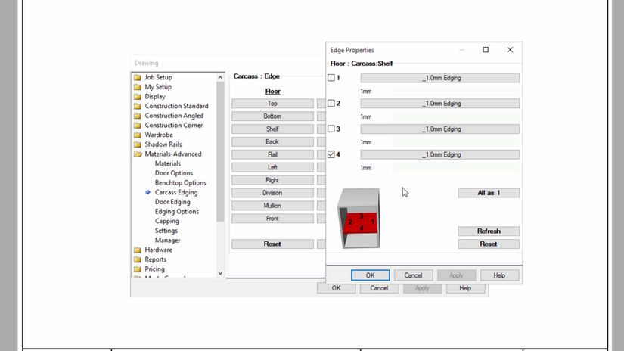Open edging material selector for edge 3
This screenshot has width=624, height=351.
(x=439, y=129)
